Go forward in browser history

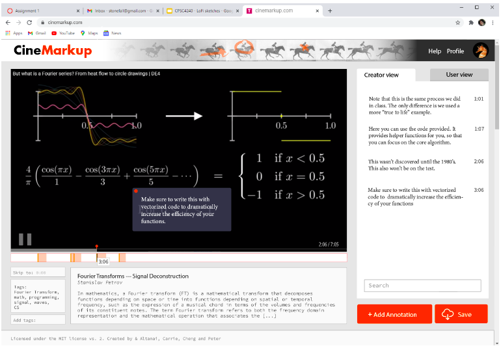[x=18, y=22]
